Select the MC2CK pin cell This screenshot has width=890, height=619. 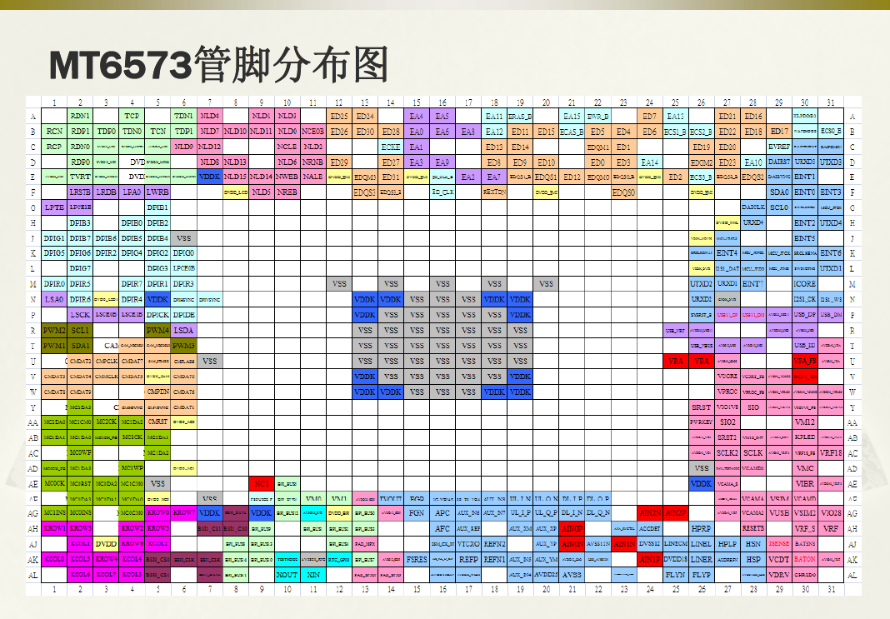click(x=106, y=422)
